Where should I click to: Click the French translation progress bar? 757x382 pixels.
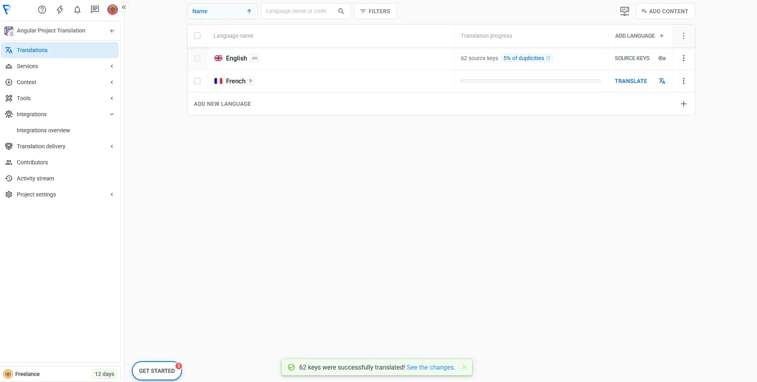531,81
